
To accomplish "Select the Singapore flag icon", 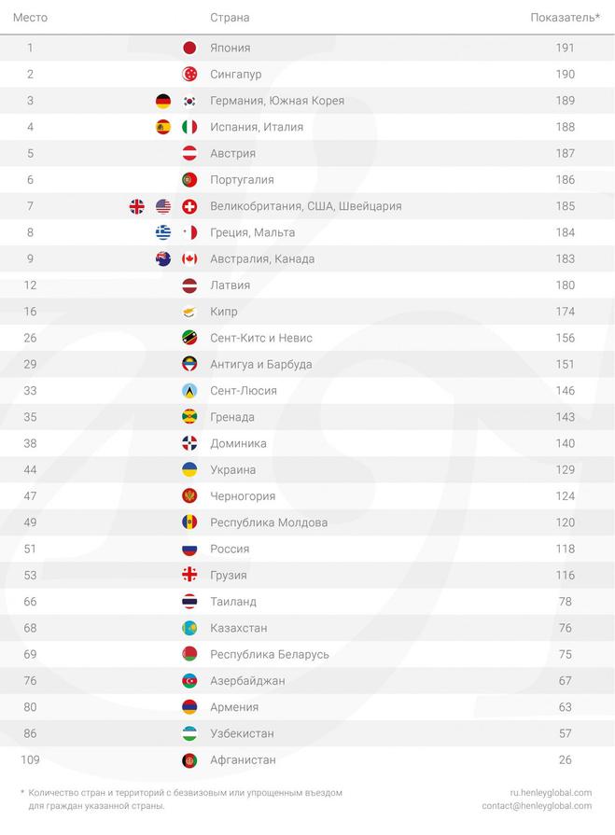I will [x=189, y=74].
